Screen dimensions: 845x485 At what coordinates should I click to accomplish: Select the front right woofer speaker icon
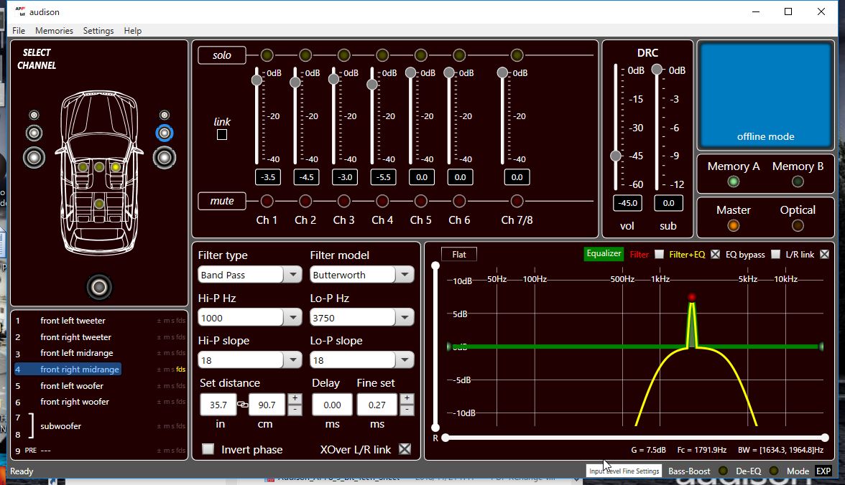click(x=165, y=157)
